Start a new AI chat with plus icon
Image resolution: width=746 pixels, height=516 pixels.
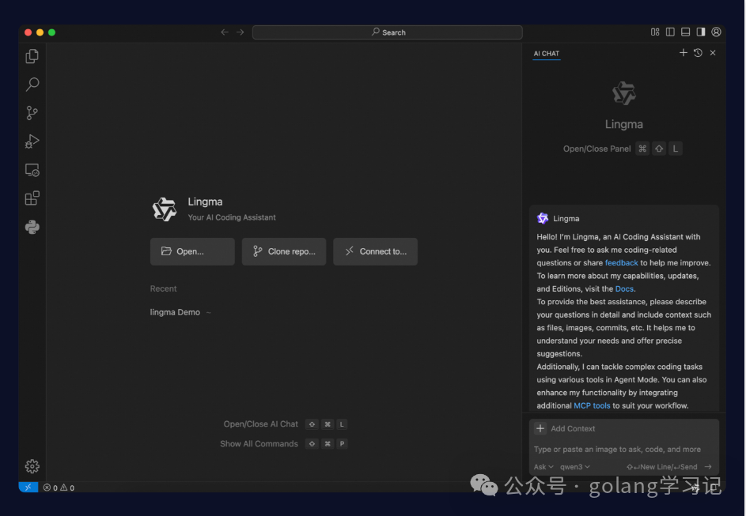pyautogui.click(x=684, y=53)
